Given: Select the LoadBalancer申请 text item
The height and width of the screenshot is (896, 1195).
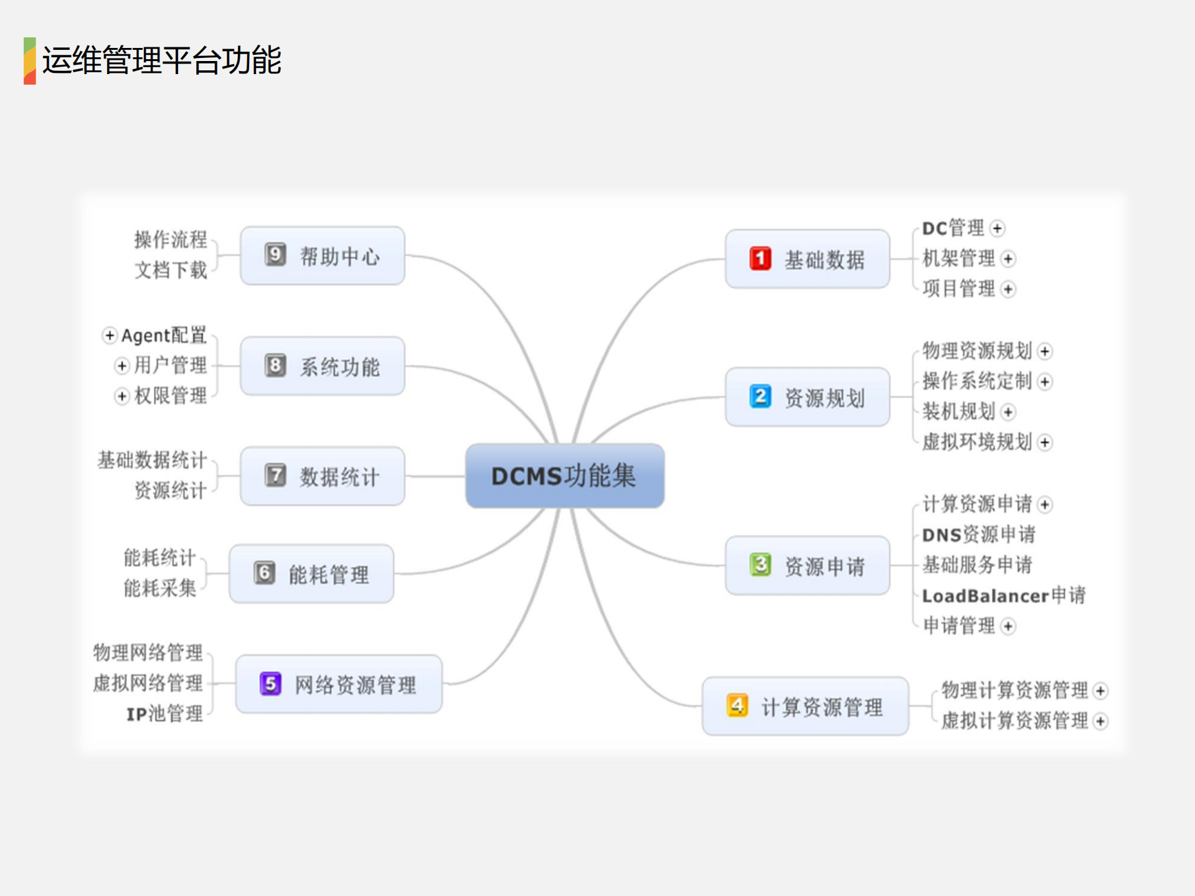Looking at the screenshot, I should 1004,596.
